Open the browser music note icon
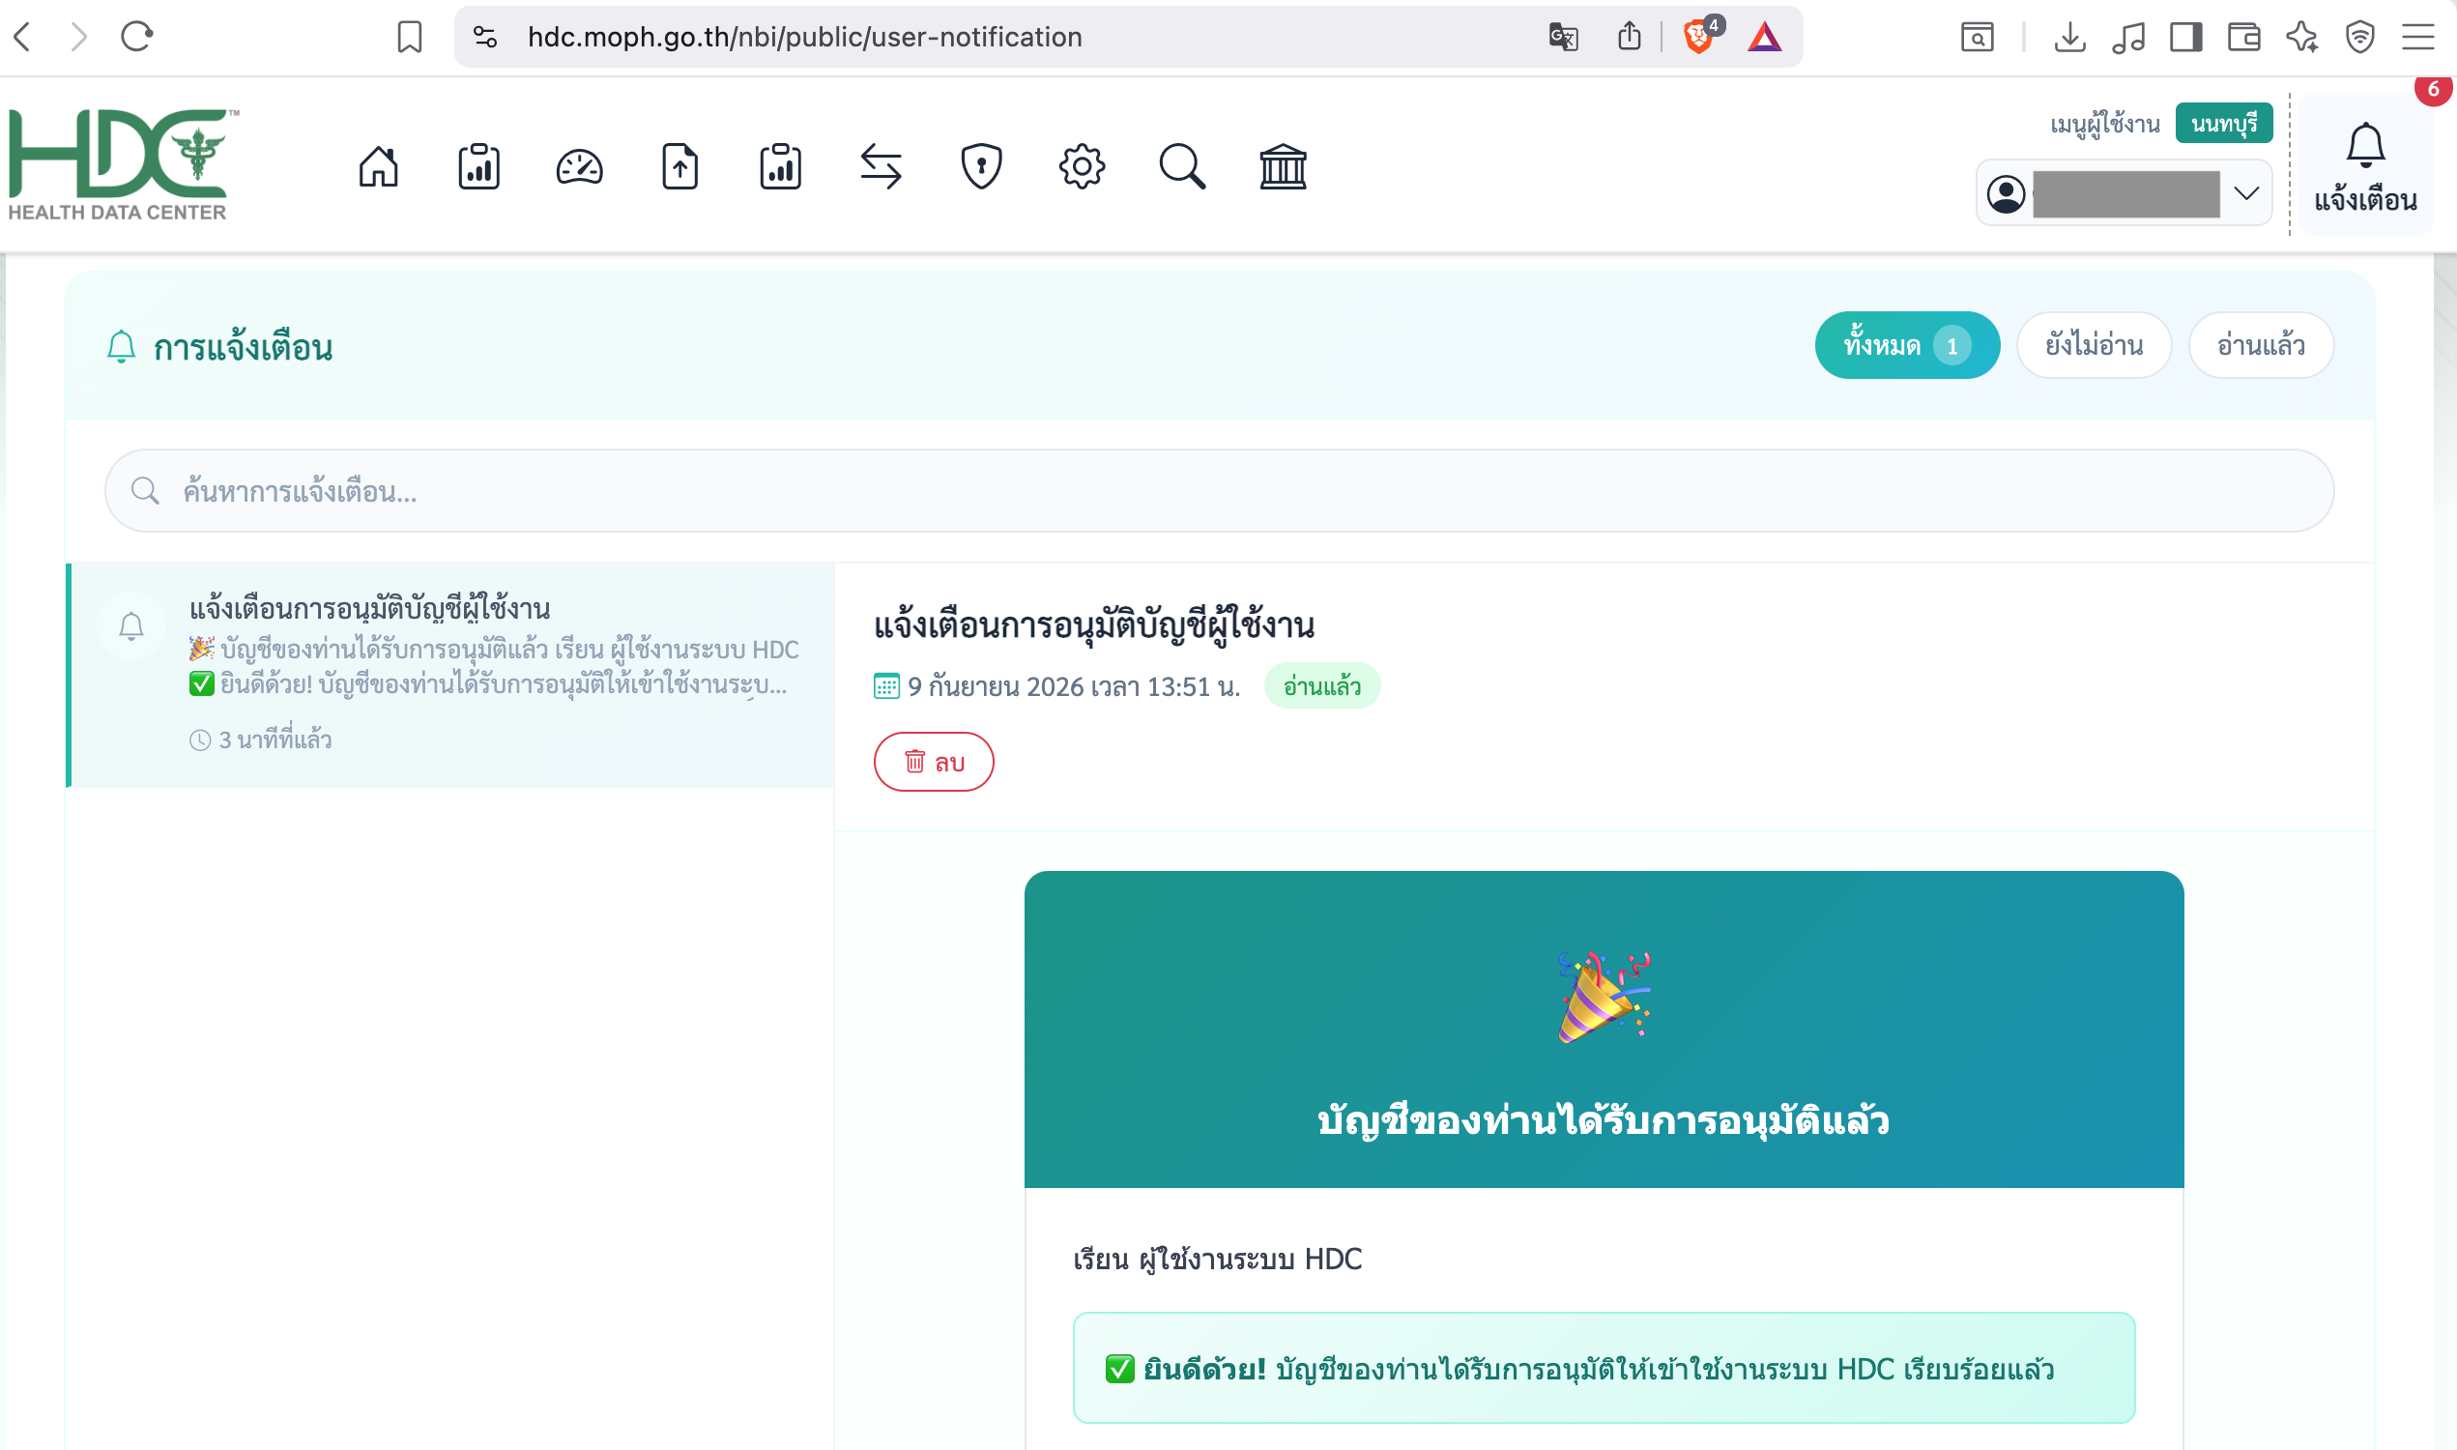The height and width of the screenshot is (1450, 2457). [x=2127, y=37]
